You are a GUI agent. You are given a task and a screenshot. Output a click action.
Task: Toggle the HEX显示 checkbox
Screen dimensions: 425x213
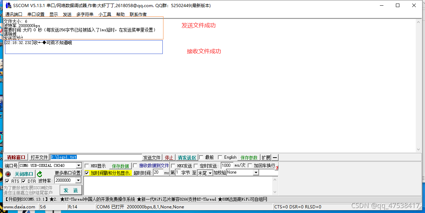pyautogui.click(x=87, y=166)
